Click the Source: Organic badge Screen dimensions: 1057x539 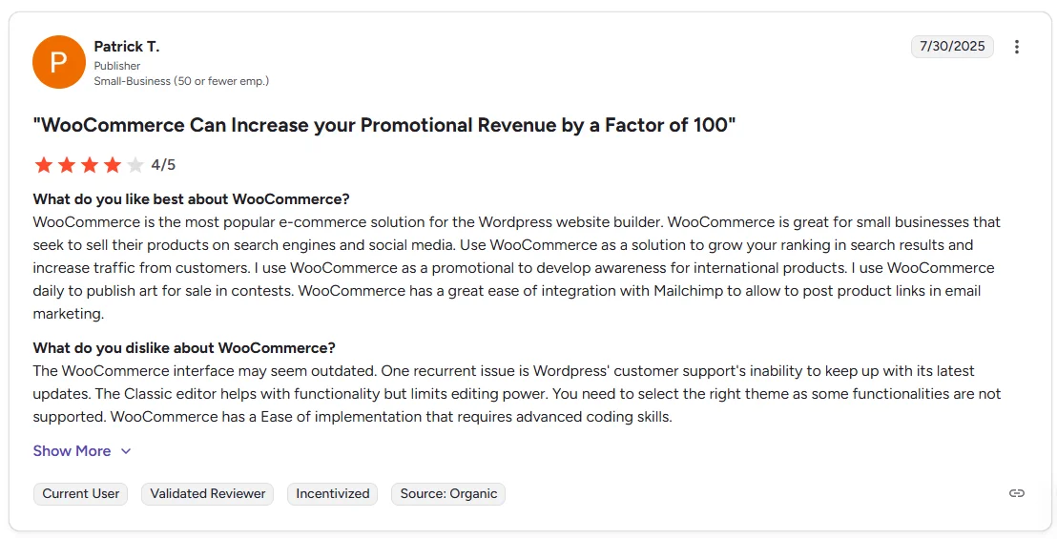(448, 494)
